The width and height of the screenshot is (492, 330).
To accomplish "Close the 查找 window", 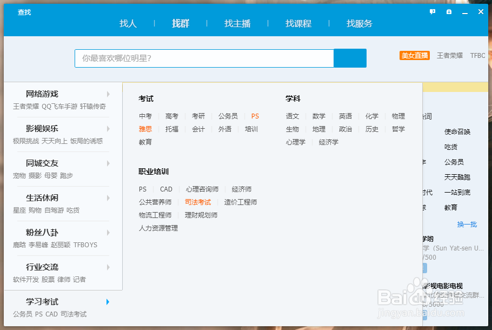I will (481, 11).
